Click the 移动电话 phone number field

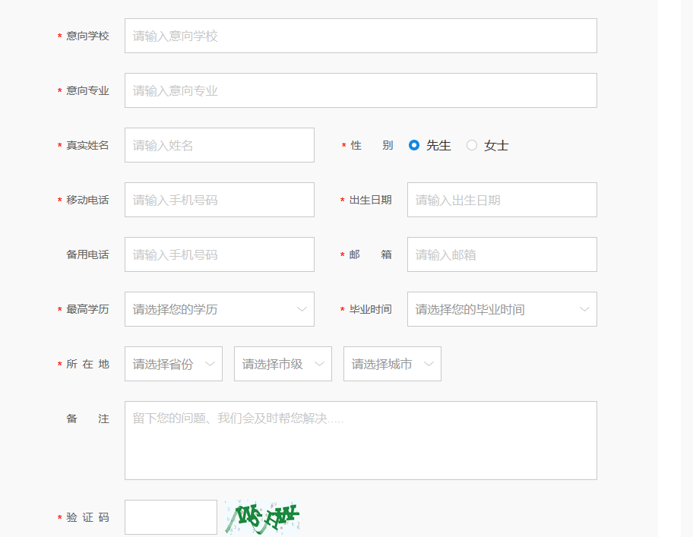219,200
